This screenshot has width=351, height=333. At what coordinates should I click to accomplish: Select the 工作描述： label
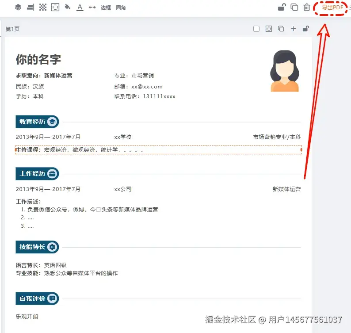[28, 201]
